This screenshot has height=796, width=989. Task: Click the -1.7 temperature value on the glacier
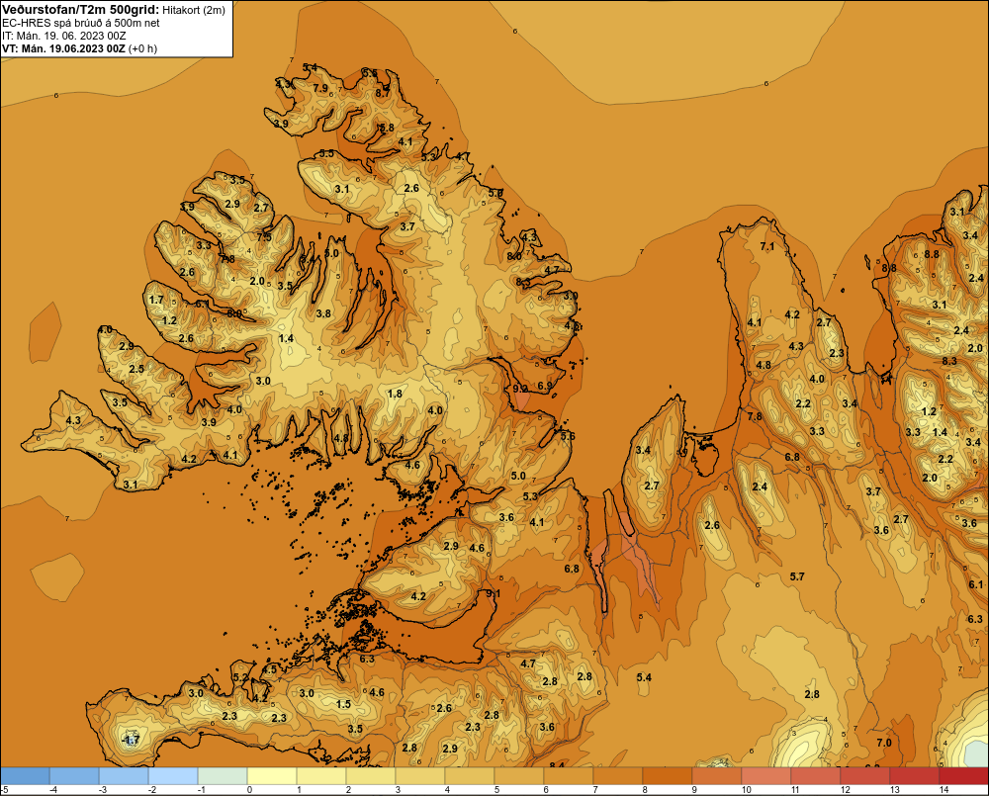click(130, 740)
